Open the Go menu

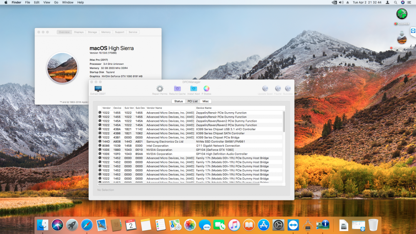(x=56, y=2)
